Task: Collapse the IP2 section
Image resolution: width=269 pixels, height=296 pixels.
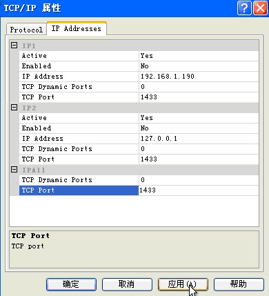Action: 14,108
